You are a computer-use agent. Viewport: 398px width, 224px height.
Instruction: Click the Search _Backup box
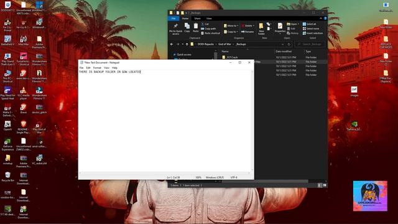[x=310, y=44]
